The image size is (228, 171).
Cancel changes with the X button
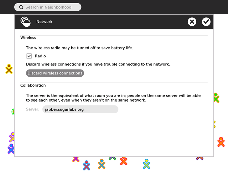click(x=192, y=22)
